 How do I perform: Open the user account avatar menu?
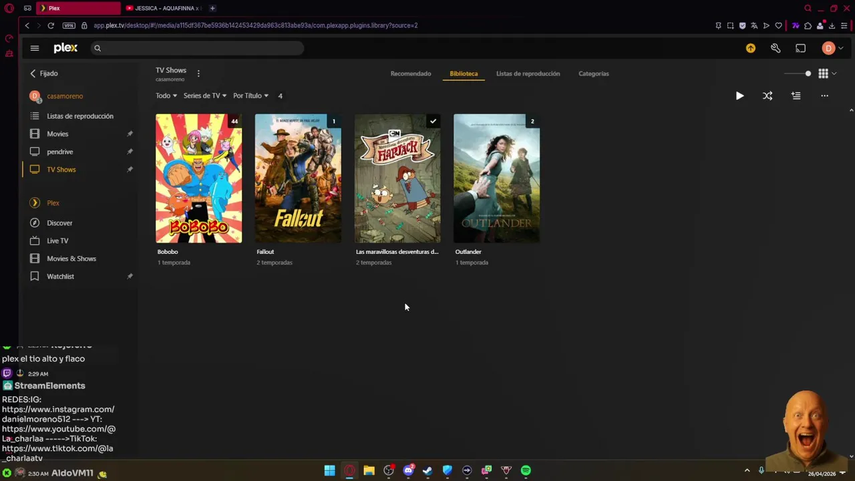pyautogui.click(x=832, y=48)
